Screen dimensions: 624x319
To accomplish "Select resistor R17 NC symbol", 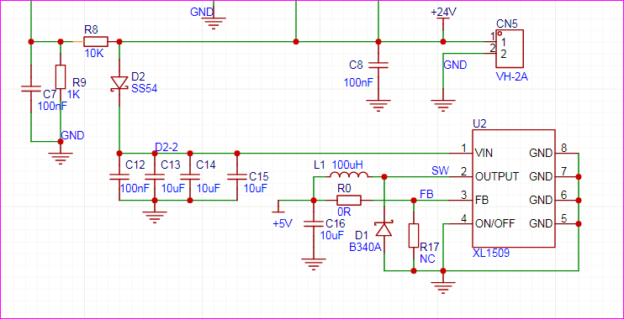I will (x=414, y=235).
